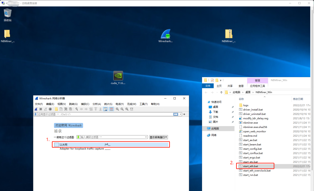This screenshot has width=314, height=191.
Task: Click Save capture file toolbar icon
Action: [x=61, y=109]
